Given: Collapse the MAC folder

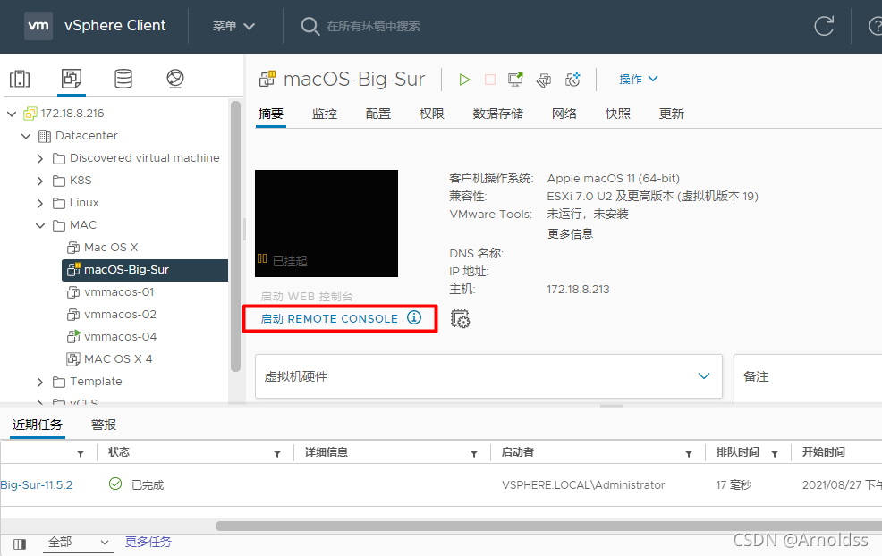Looking at the screenshot, I should point(40,225).
